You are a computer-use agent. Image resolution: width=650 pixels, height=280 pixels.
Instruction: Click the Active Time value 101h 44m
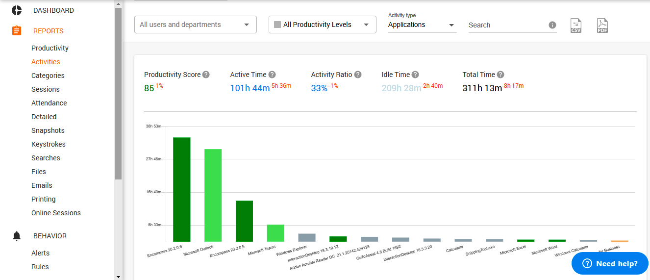pyautogui.click(x=250, y=88)
